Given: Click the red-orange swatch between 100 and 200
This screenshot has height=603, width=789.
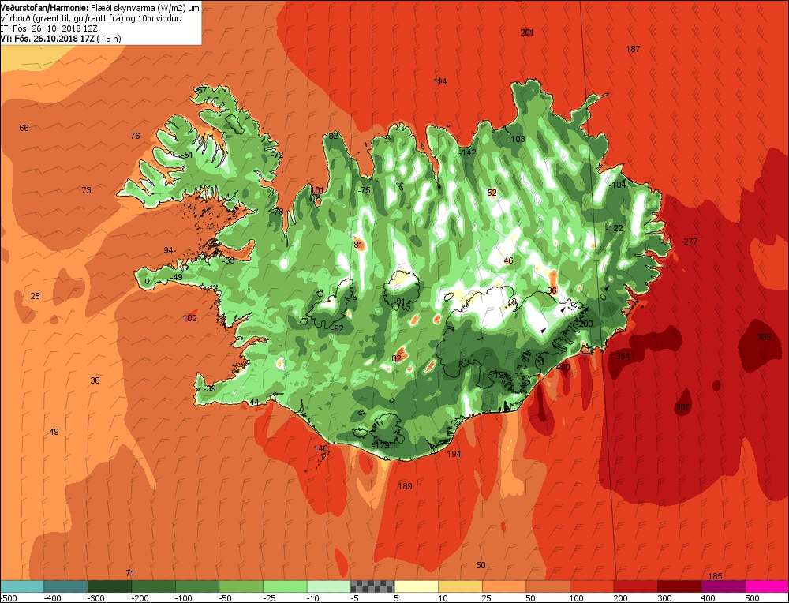Looking at the screenshot, I should tap(591, 586).
